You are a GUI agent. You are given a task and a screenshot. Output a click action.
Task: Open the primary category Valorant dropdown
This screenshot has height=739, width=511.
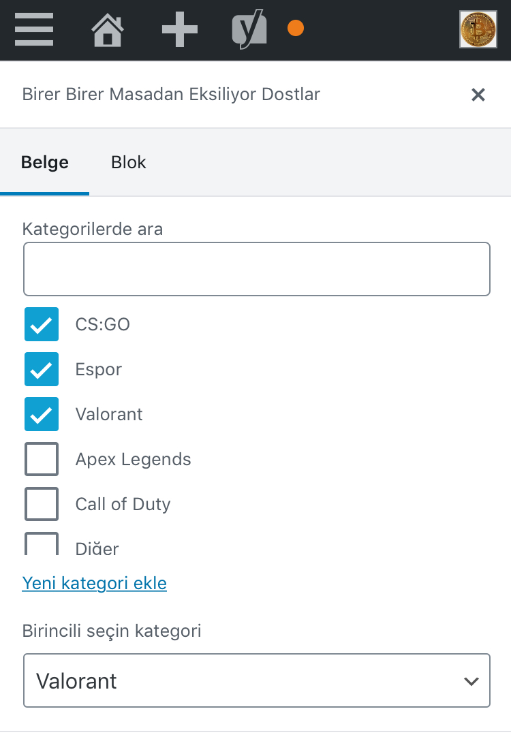point(257,680)
